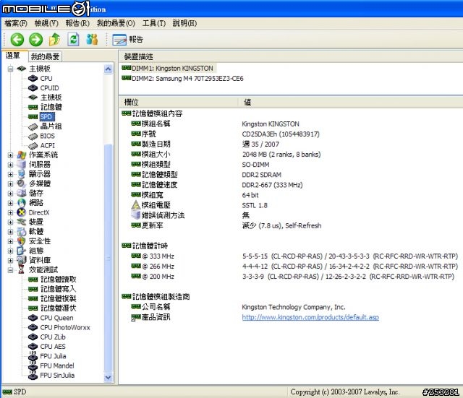Screen dimensions: 463x398
Task: Click the 軟體 icon in the tree
Action: [x=22, y=232]
